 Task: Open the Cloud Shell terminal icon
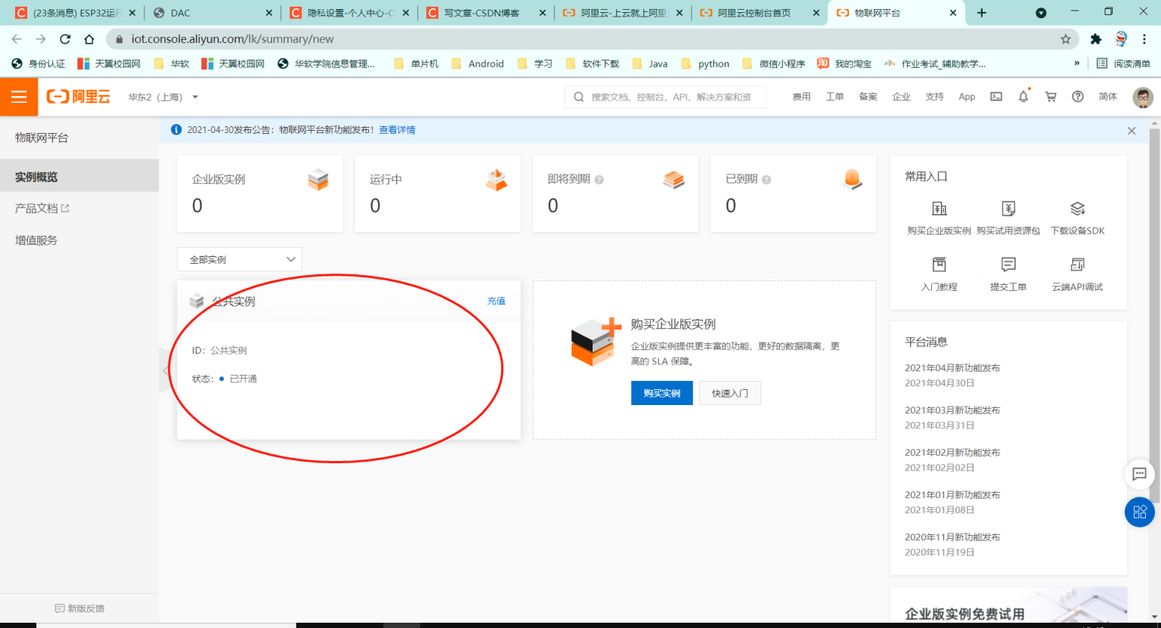(x=996, y=97)
